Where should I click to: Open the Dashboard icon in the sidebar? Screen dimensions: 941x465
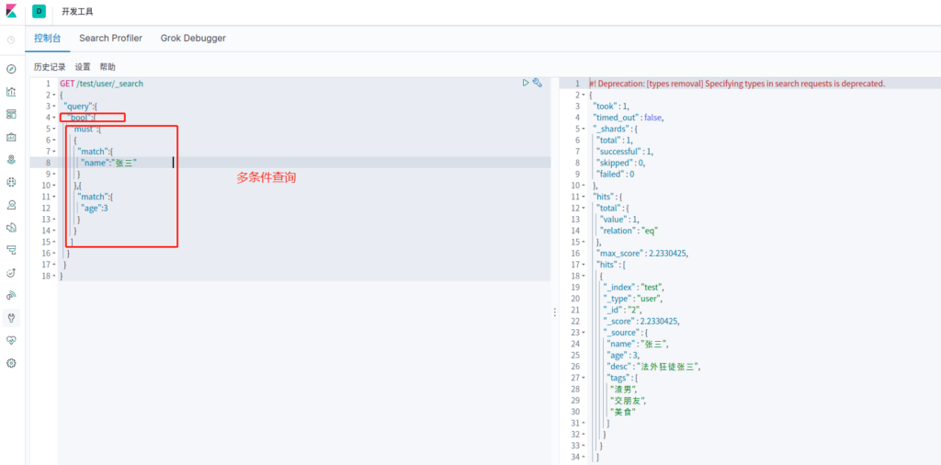[11, 114]
